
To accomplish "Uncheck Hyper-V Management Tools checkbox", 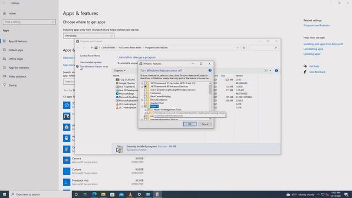I will pos(148,109).
